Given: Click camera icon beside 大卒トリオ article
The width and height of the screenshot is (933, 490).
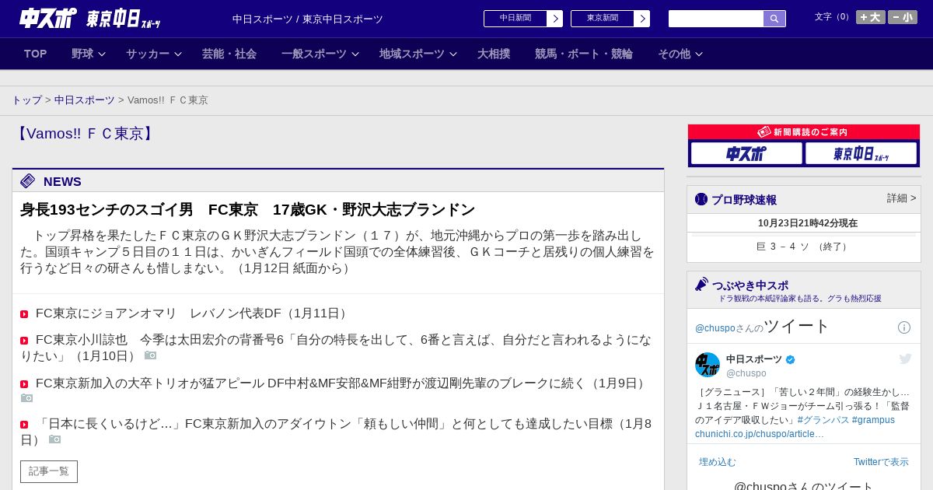Looking at the screenshot, I should 26,398.
